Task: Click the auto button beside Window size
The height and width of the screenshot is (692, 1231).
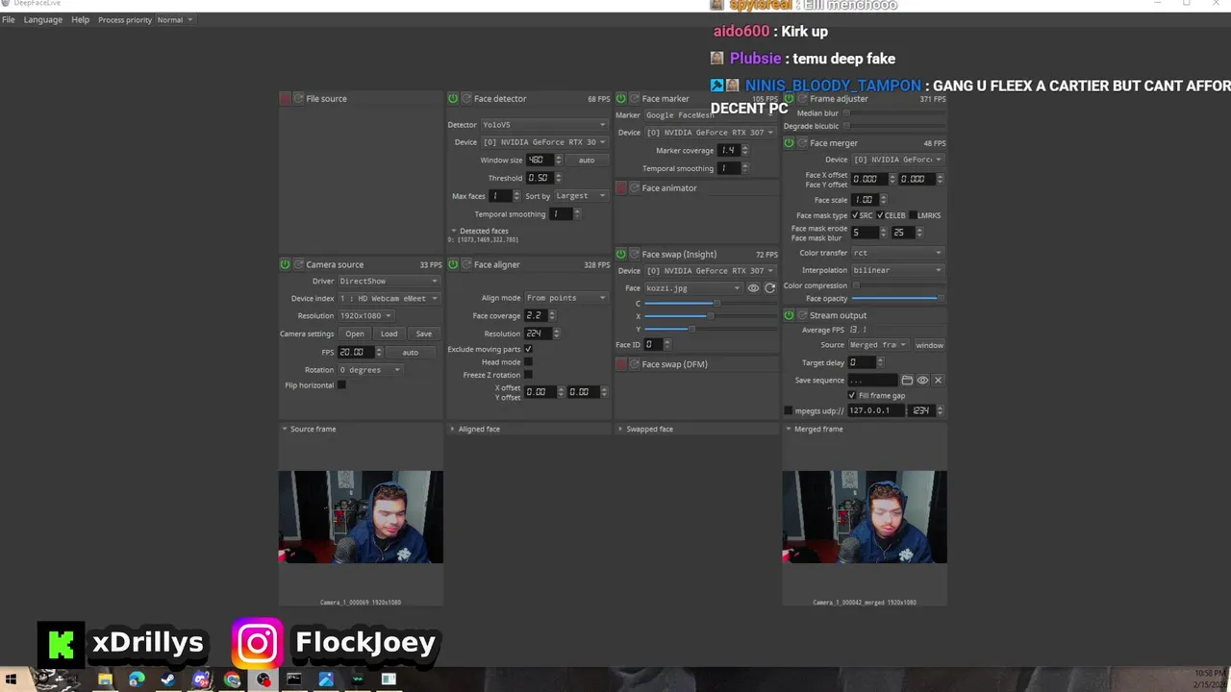Action: pyautogui.click(x=586, y=161)
